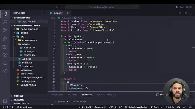
Task: Toggle secondary side bar layout icon
Action: pos(186,7)
